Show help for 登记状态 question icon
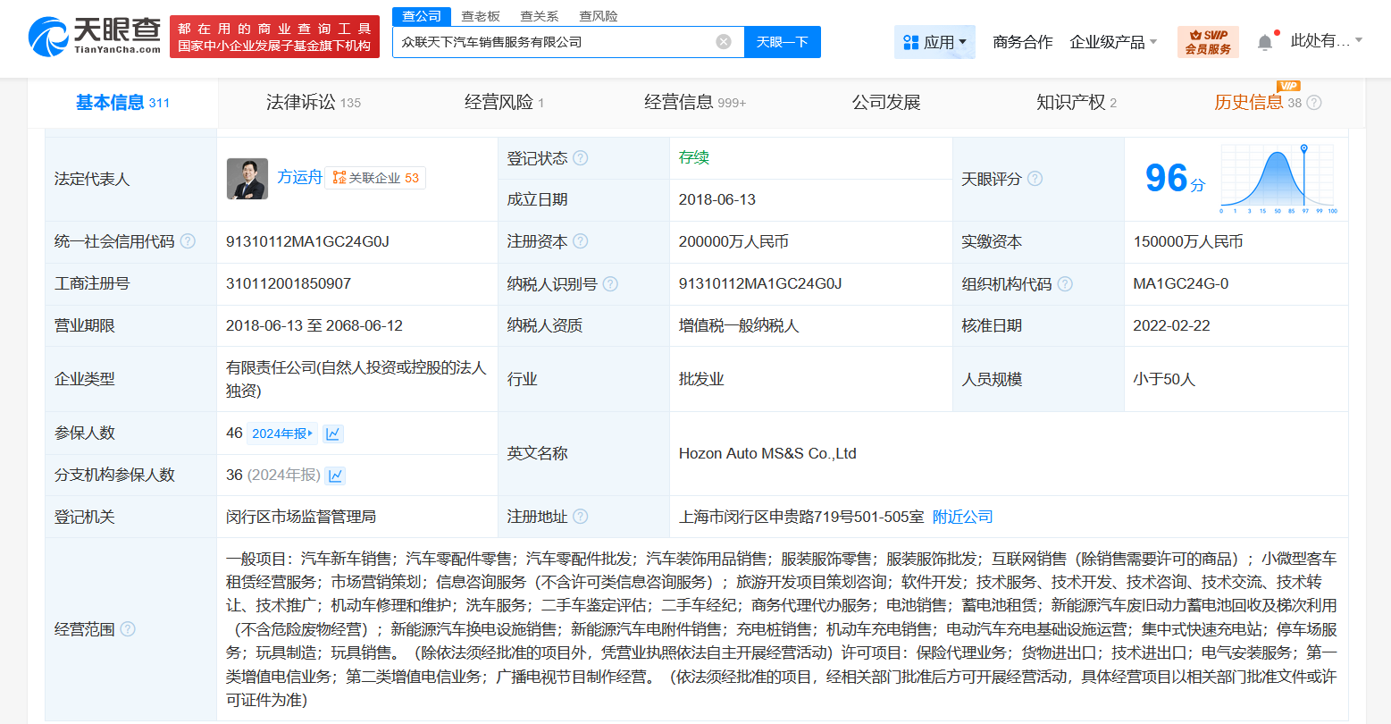Screen dimensions: 1391x724 pyautogui.click(x=581, y=158)
